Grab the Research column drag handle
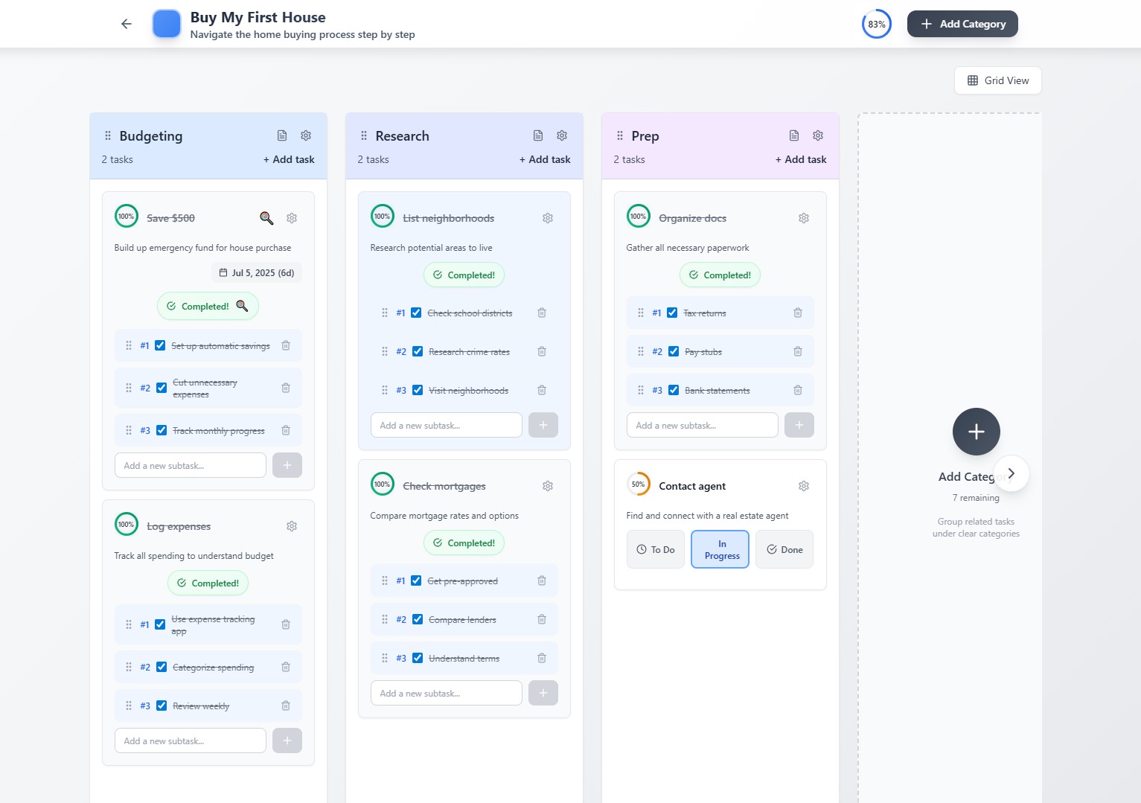The image size is (1141, 803). click(364, 135)
